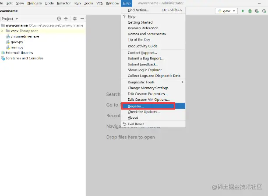
Task: Open Demos and Screencasts
Action: pos(153,34)
